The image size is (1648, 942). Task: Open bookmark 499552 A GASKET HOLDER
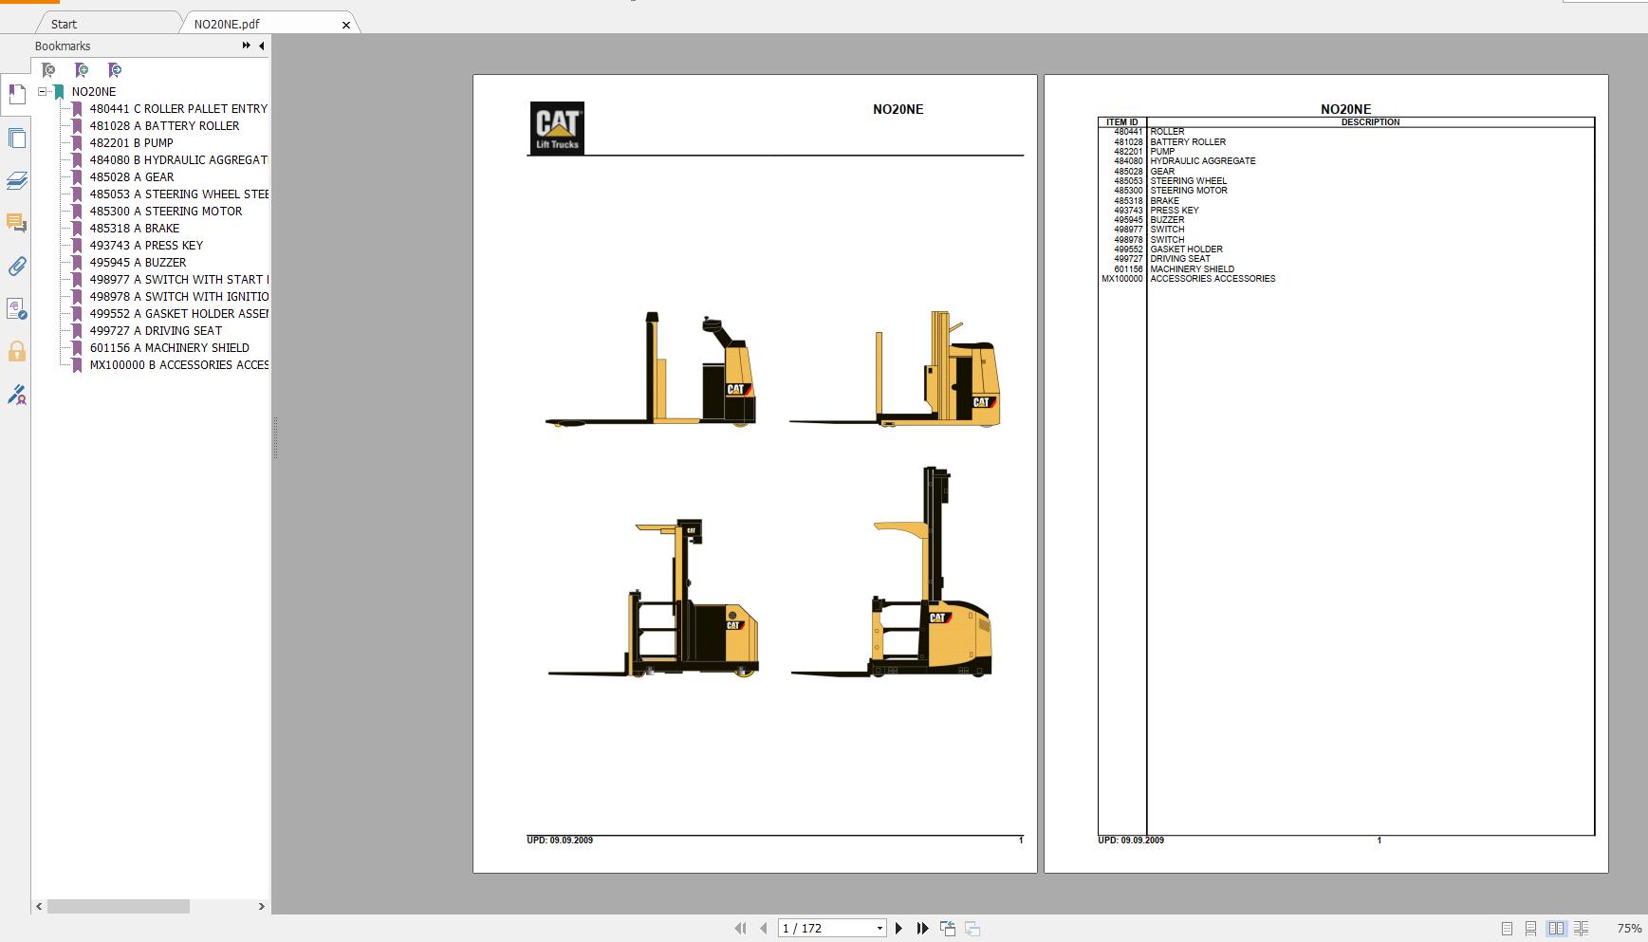pyautogui.click(x=178, y=314)
